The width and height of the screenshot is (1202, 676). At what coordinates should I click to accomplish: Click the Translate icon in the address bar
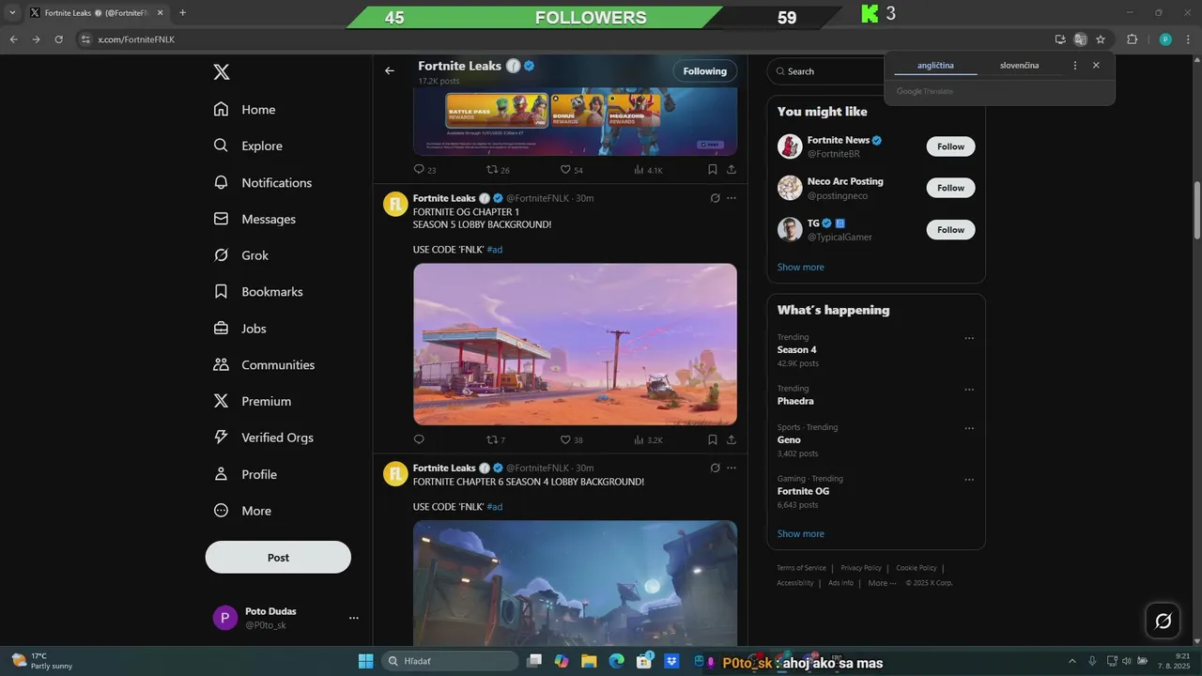[x=1080, y=39]
